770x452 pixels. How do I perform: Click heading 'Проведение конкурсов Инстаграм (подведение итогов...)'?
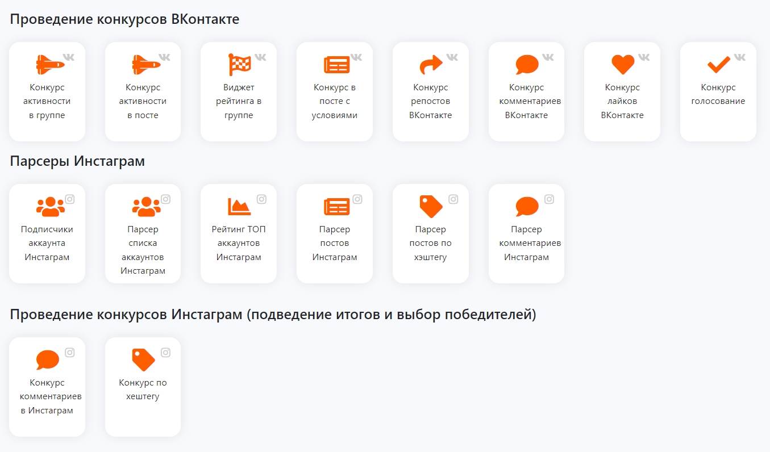tap(273, 314)
